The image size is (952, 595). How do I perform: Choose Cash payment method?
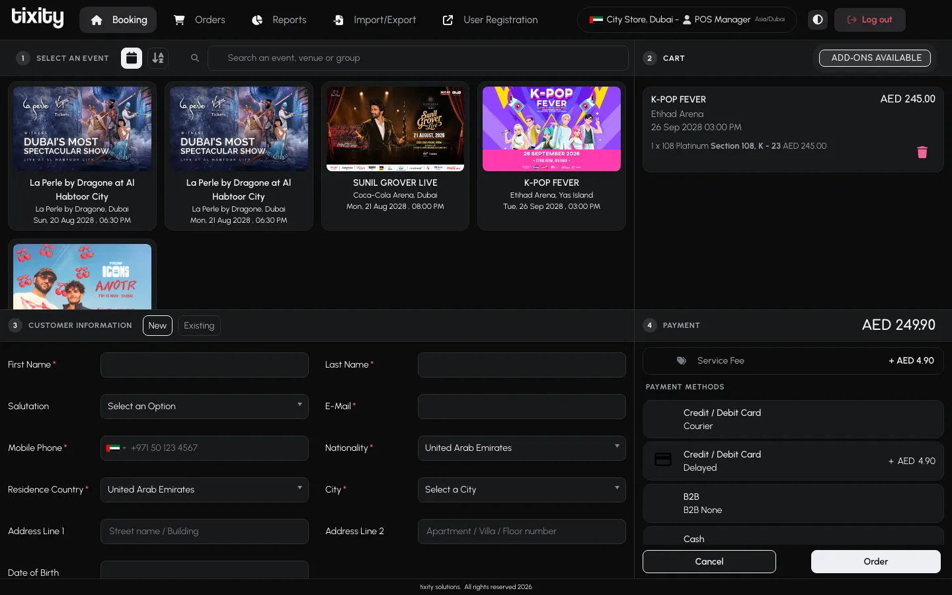[793, 536]
